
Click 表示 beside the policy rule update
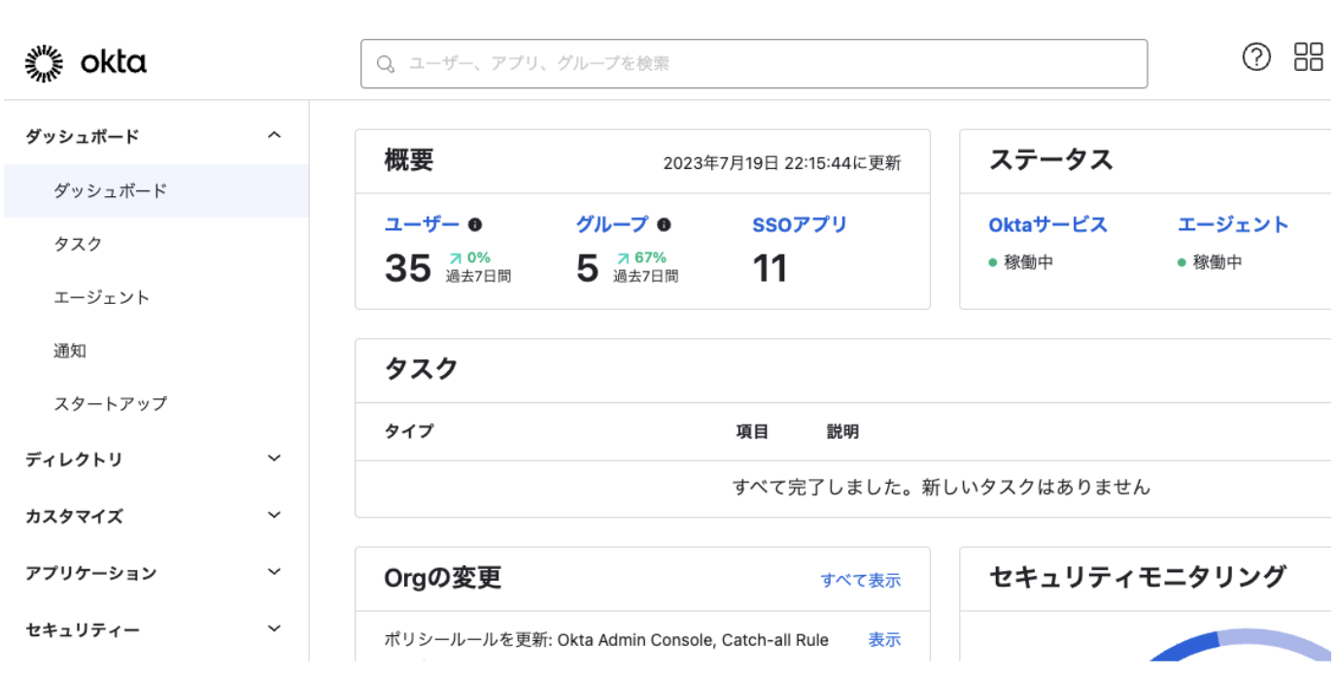click(883, 639)
